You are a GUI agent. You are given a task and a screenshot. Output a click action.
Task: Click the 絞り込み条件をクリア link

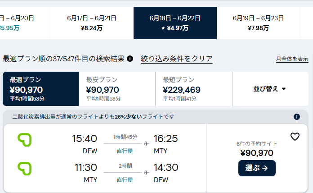[x=177, y=59]
